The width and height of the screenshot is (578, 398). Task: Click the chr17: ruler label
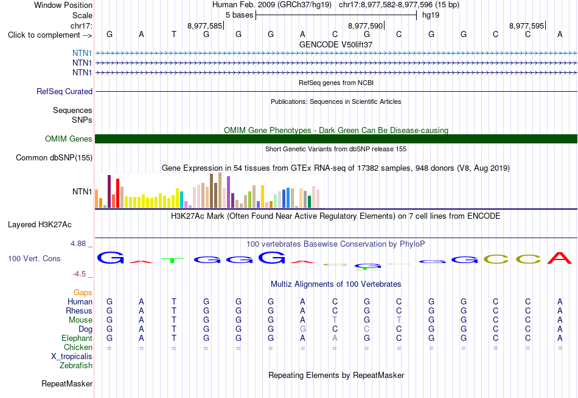[x=81, y=26]
